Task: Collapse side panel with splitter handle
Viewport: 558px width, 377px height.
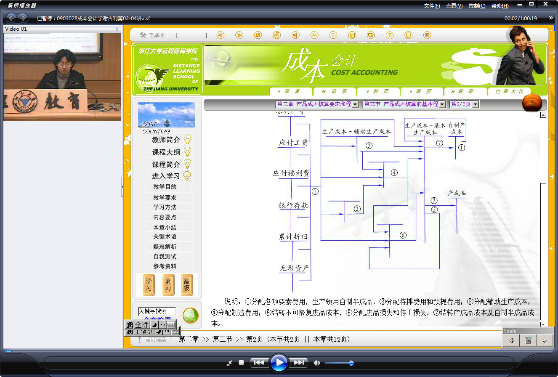Action: click(x=122, y=187)
